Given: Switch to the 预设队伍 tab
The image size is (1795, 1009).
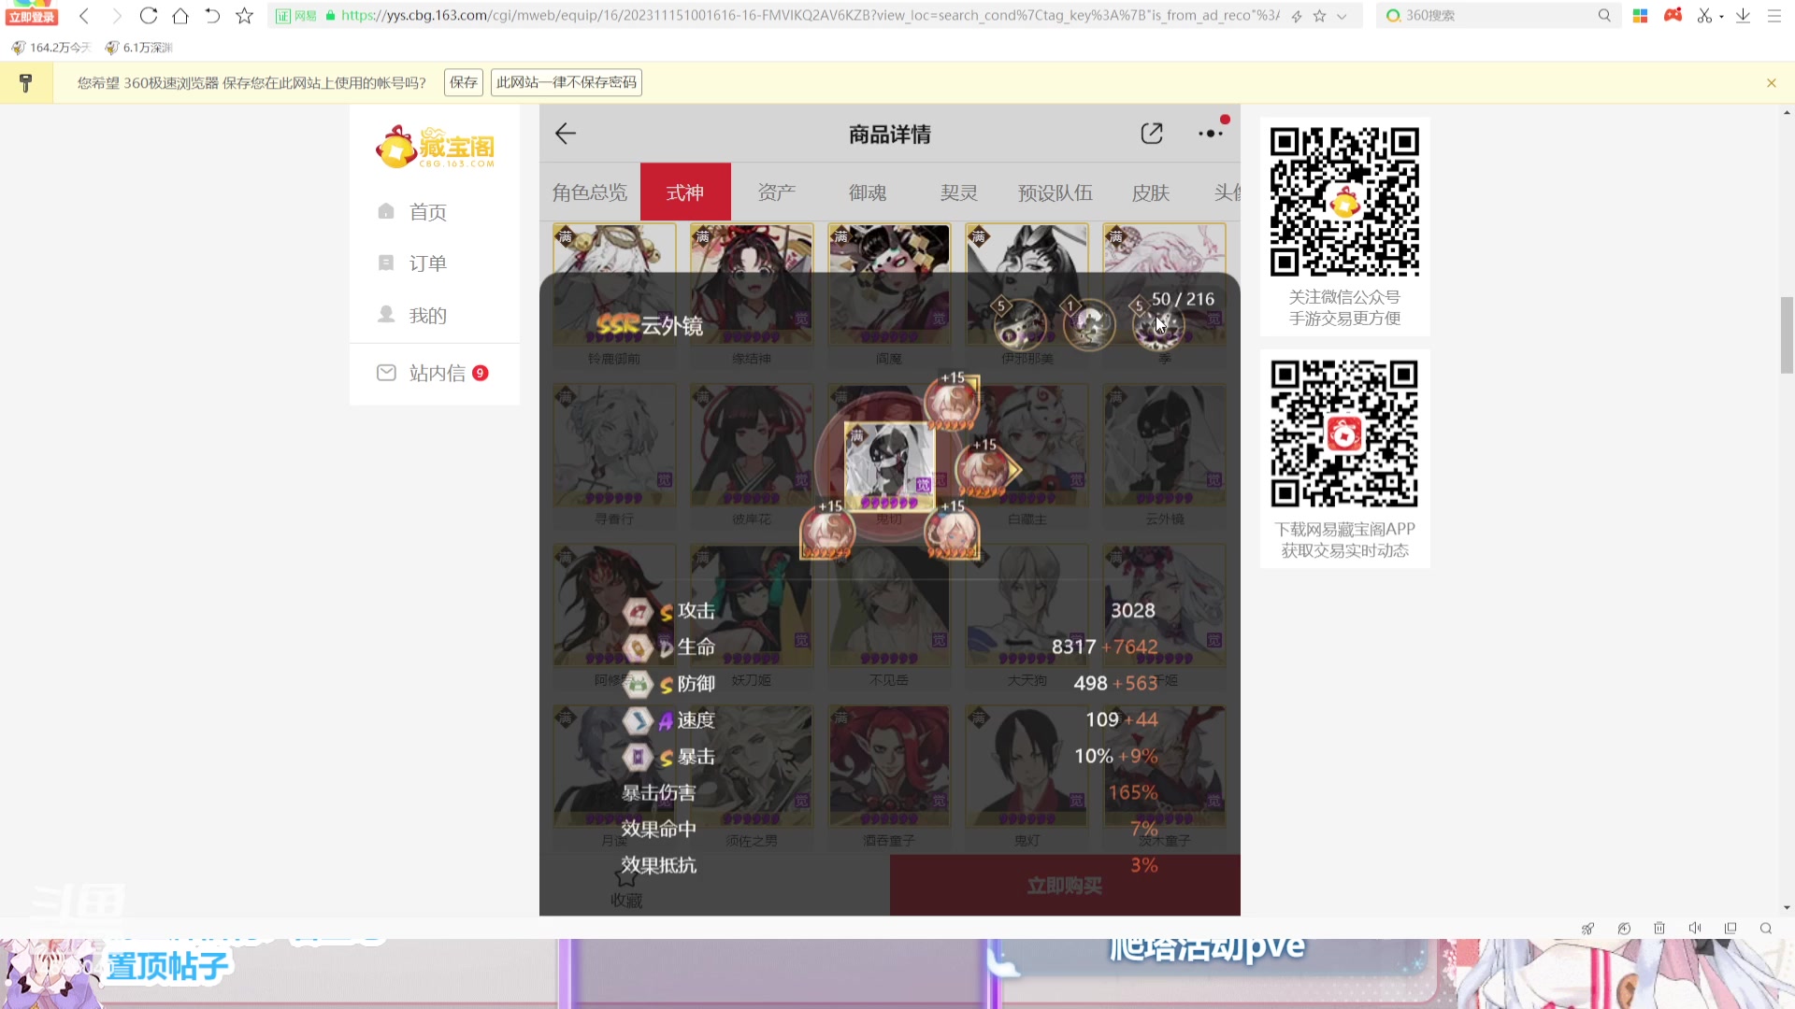Looking at the screenshot, I should point(1055,192).
